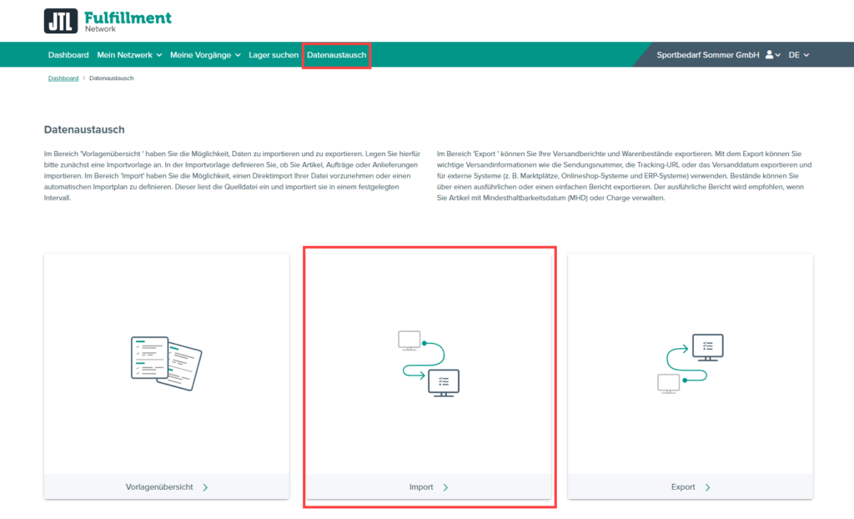Screen dimensions: 854x519
Task: Select the Datenaustausch menu item
Action: (336, 54)
